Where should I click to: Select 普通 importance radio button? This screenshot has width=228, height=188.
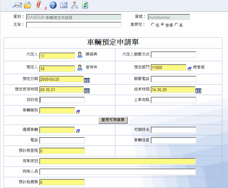pos(162,25)
